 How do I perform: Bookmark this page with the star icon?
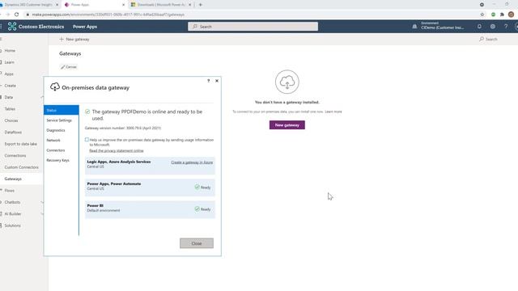point(482,15)
